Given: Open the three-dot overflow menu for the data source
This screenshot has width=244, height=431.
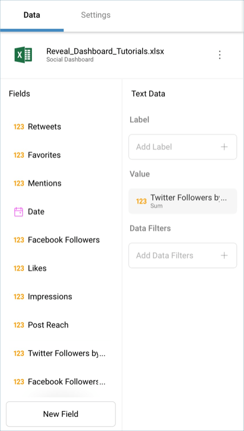Looking at the screenshot, I should click(x=219, y=55).
